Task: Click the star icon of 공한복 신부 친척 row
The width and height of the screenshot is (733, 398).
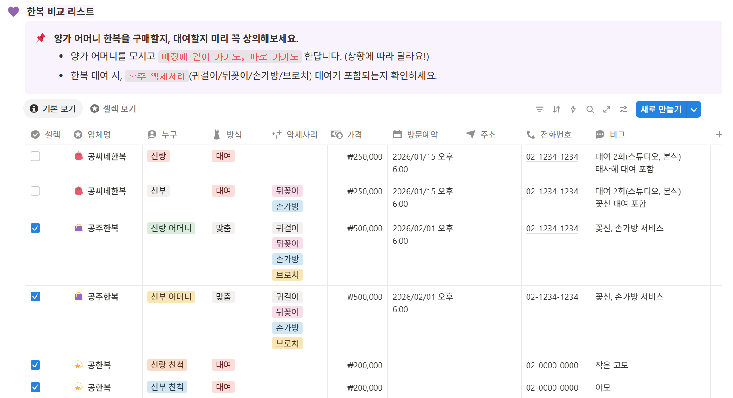Action: (x=79, y=387)
